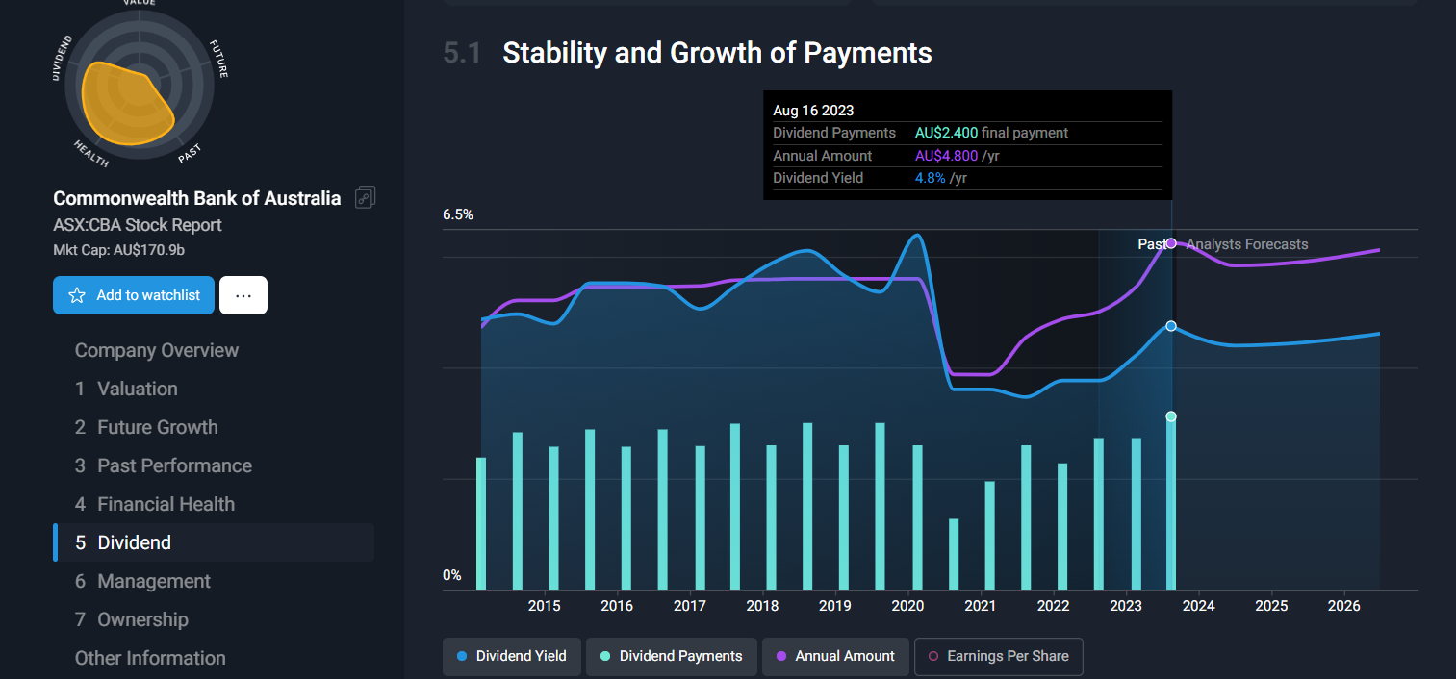Viewport: 1456px width, 679px height.
Task: Click AU$2.400 final payment in tooltip
Action: click(x=991, y=133)
